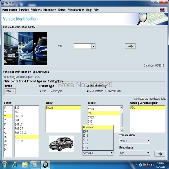Open Extras menu
Viewport: 169px width, 169px height.
62,10
